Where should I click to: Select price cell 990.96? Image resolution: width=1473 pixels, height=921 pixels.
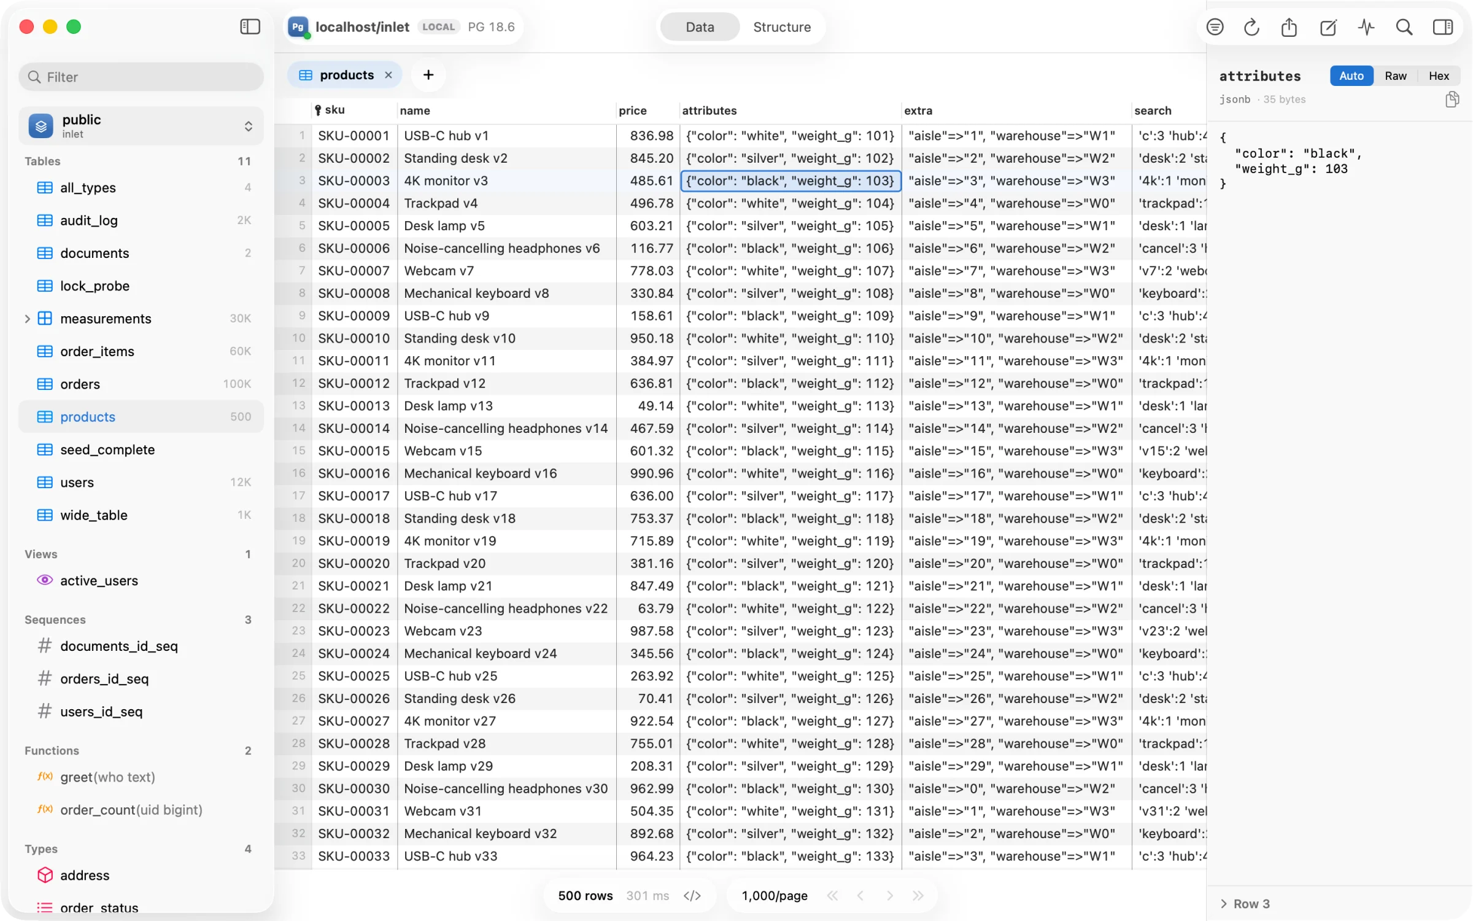pos(648,473)
